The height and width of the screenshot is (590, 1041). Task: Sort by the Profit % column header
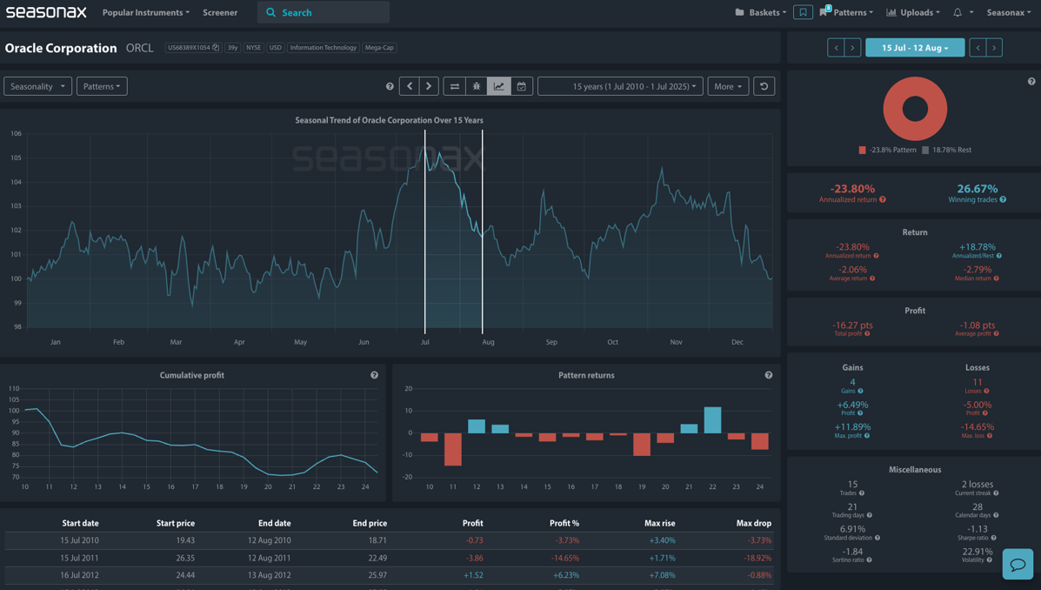click(x=565, y=524)
